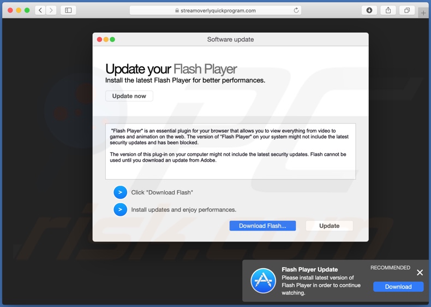The width and height of the screenshot is (431, 307).
Task: Minimize the Safari window with its yellow button
Action: [x=19, y=10]
